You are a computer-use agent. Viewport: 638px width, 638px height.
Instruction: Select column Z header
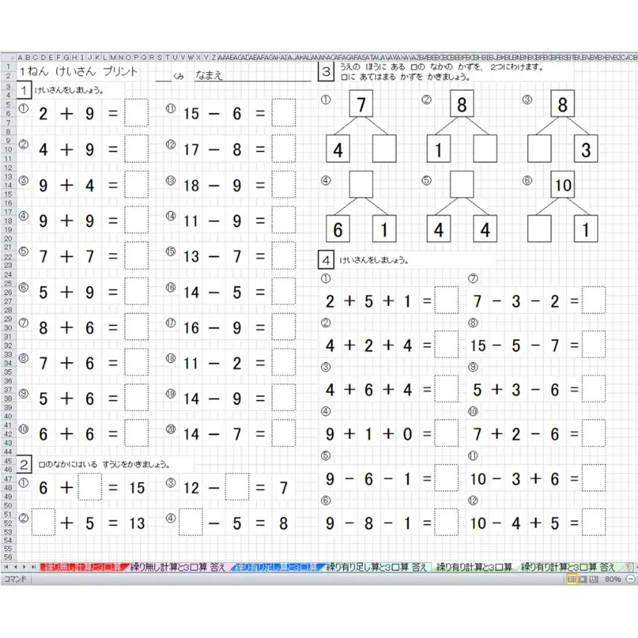(x=213, y=58)
